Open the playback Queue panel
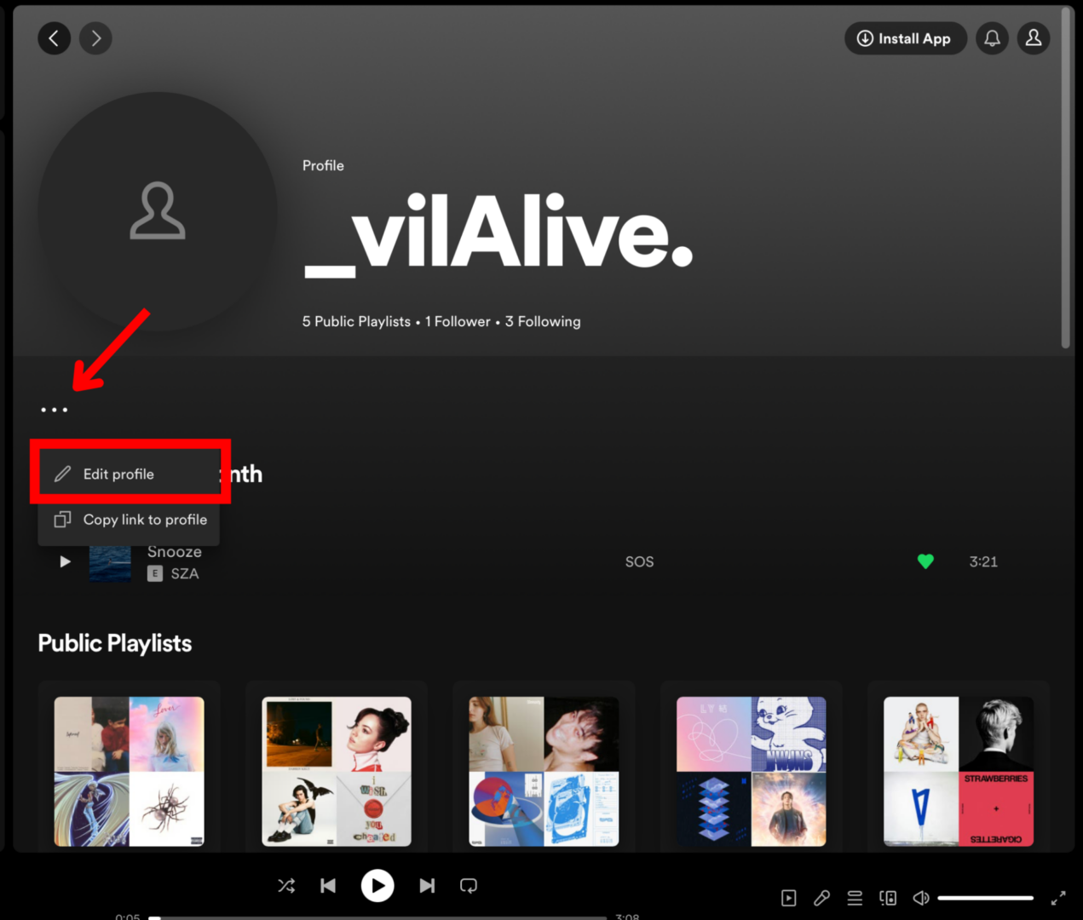 [x=855, y=897]
